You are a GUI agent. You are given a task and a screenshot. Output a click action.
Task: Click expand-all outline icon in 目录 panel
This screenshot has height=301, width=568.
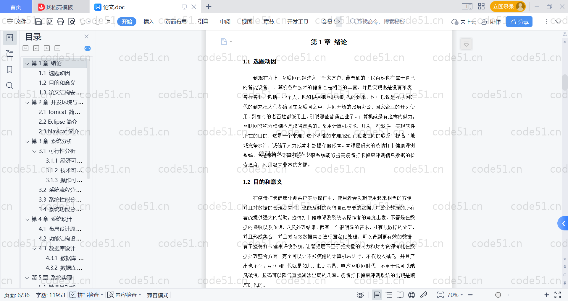(x=26, y=48)
